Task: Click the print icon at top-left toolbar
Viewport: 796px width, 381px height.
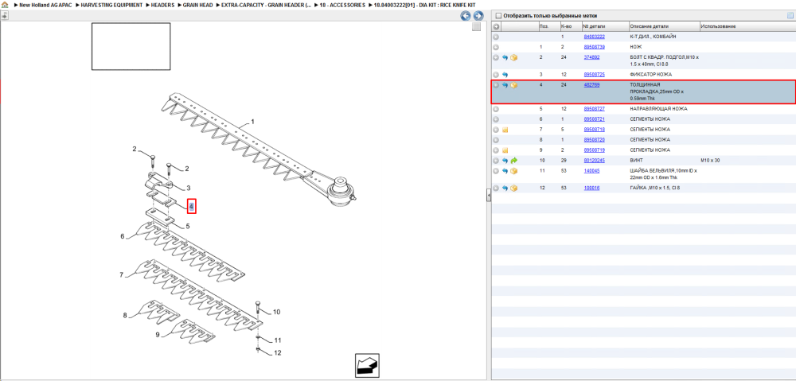Action: (x=5, y=16)
